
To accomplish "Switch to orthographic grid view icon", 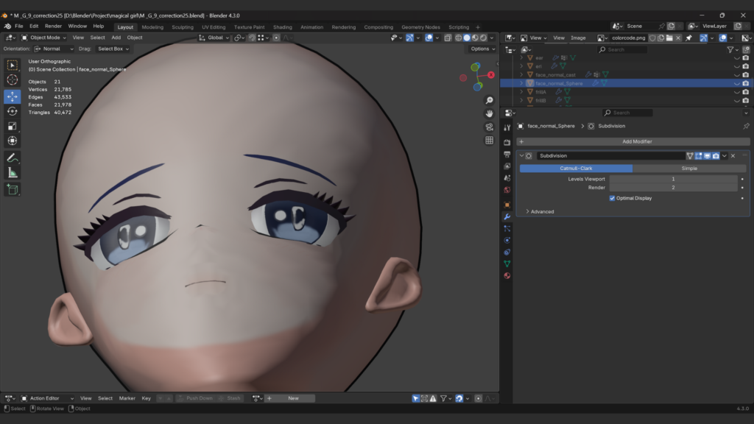I will (x=489, y=140).
